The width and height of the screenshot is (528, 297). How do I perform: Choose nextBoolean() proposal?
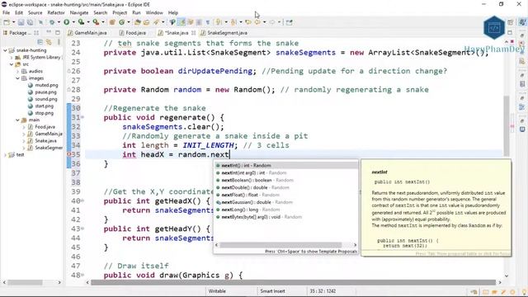pyautogui.click(x=286, y=180)
